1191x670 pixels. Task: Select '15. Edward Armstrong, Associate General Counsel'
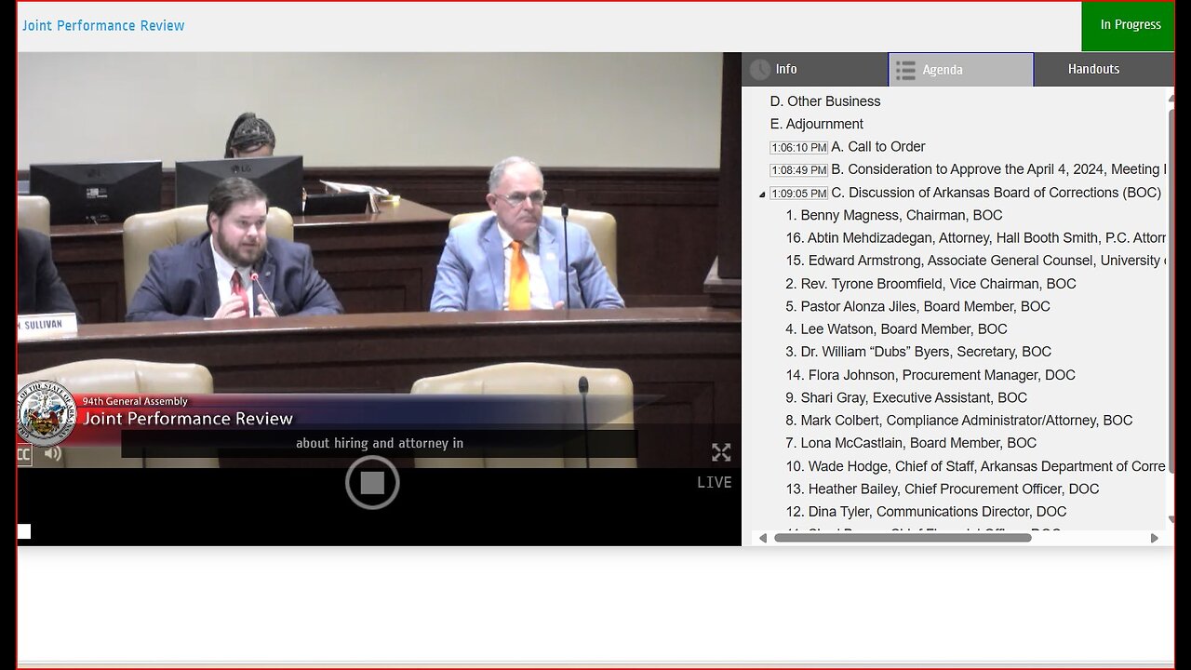976,261
